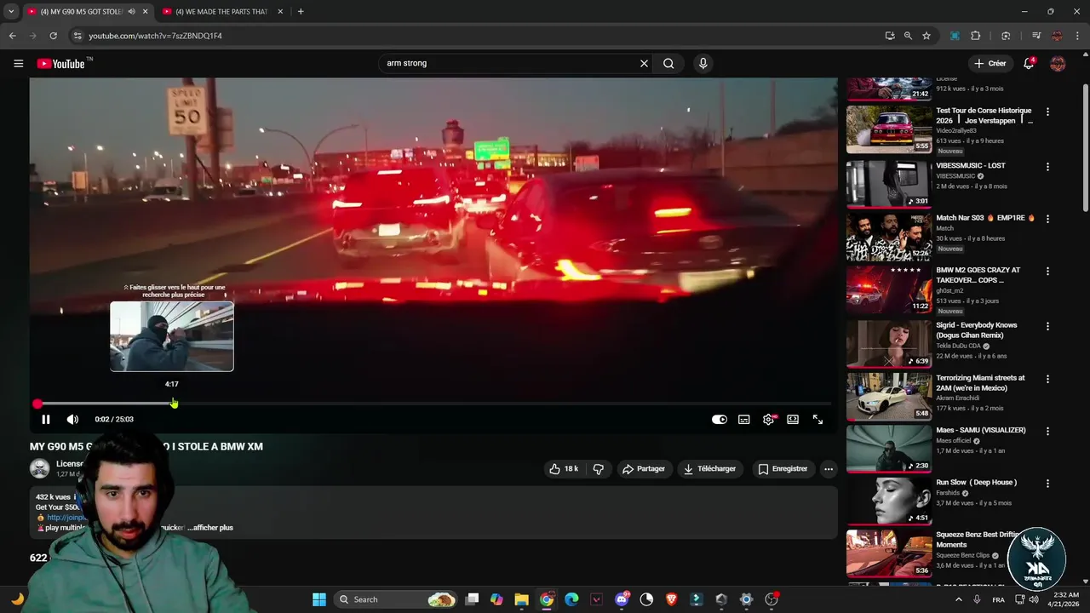
Task: Mute the video player volume
Action: pyautogui.click(x=72, y=419)
